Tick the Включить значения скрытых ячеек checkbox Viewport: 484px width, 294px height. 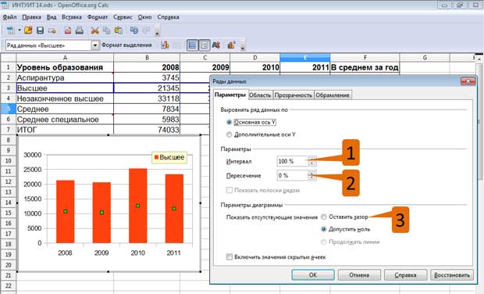click(230, 257)
